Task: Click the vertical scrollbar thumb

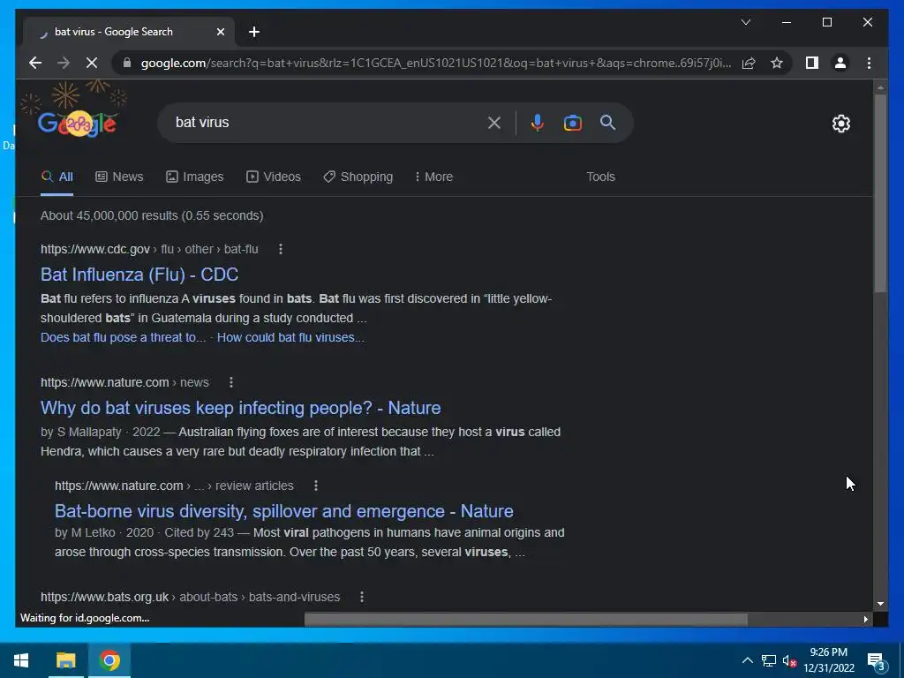Action: coord(880,193)
